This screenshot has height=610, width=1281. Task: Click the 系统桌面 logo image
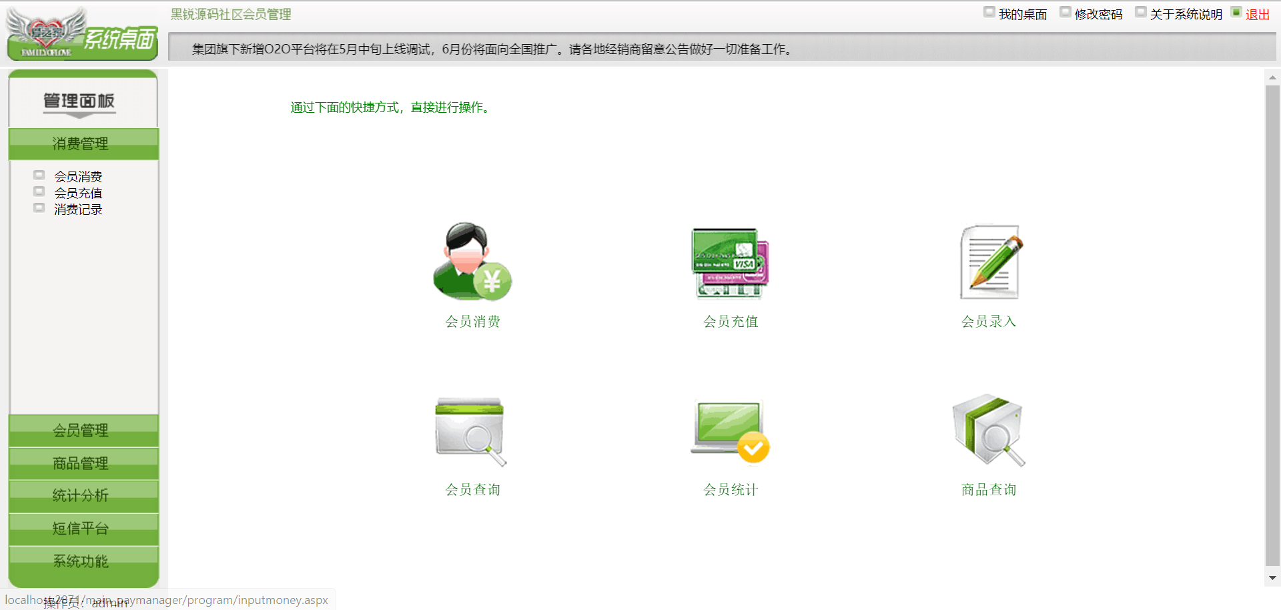coord(83,33)
